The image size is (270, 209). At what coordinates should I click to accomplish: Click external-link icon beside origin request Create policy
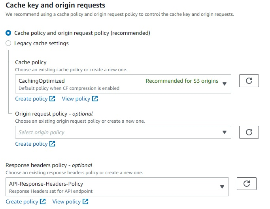(52, 144)
